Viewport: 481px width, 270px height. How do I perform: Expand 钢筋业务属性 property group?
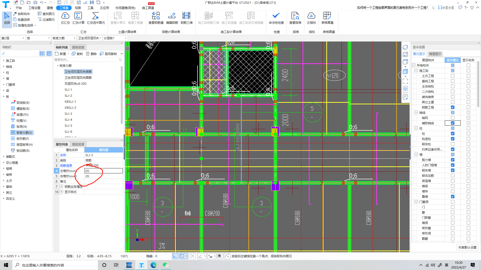click(x=61, y=186)
